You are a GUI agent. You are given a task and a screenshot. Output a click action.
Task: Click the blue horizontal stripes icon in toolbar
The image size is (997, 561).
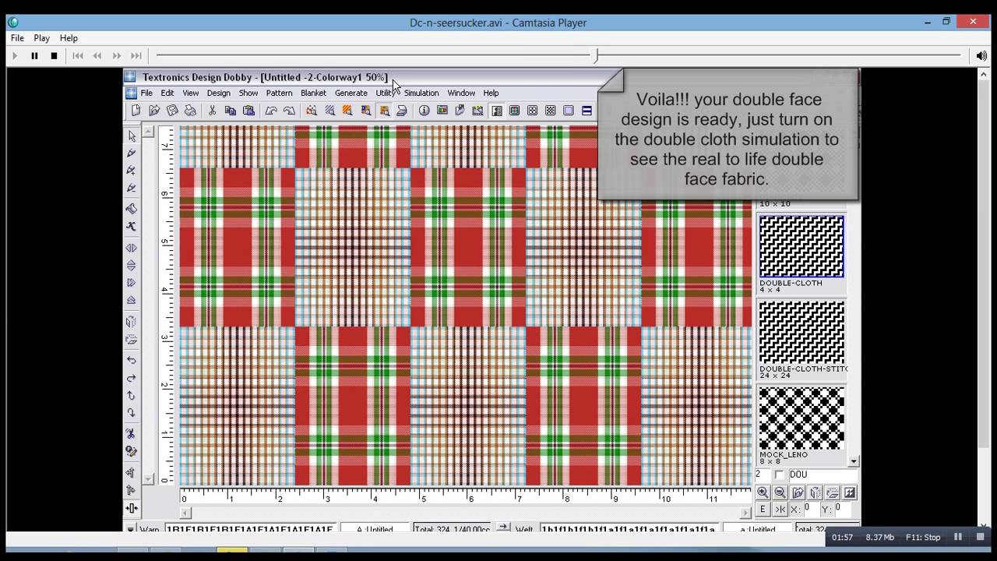[587, 111]
